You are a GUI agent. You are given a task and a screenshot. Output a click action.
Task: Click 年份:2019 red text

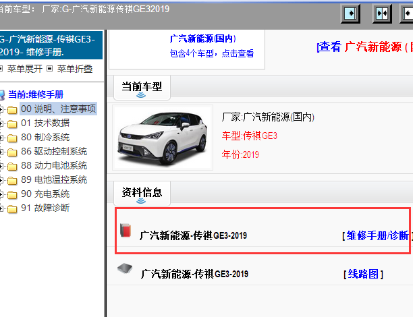pyautogui.click(x=240, y=154)
